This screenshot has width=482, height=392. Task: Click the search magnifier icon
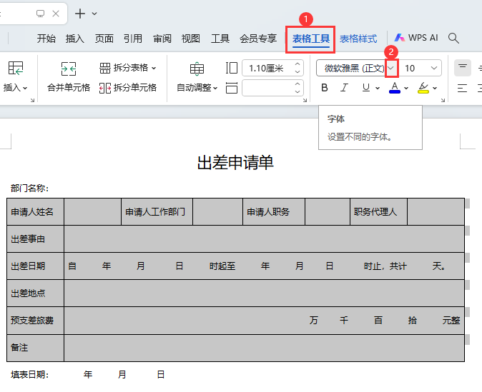click(453, 38)
